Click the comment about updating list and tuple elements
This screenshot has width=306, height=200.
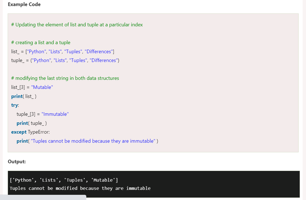coord(77,25)
